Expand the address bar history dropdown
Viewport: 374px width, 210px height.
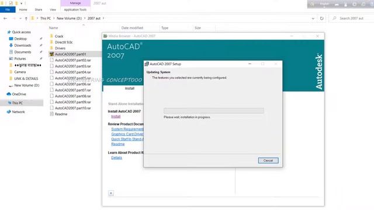(x=313, y=18)
